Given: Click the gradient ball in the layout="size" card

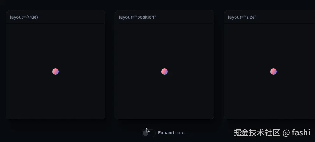Looking at the screenshot, I should [273, 72].
